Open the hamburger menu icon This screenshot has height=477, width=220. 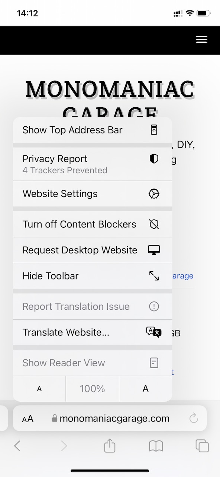(201, 40)
